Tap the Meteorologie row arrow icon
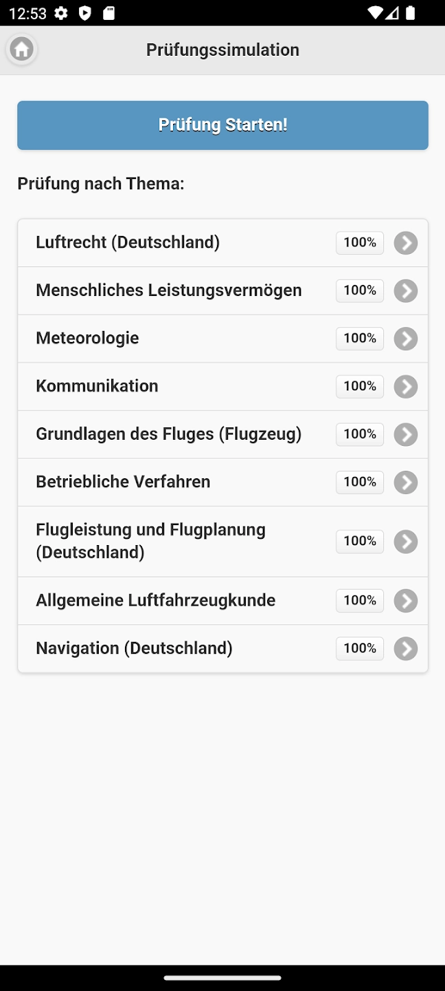 406,339
